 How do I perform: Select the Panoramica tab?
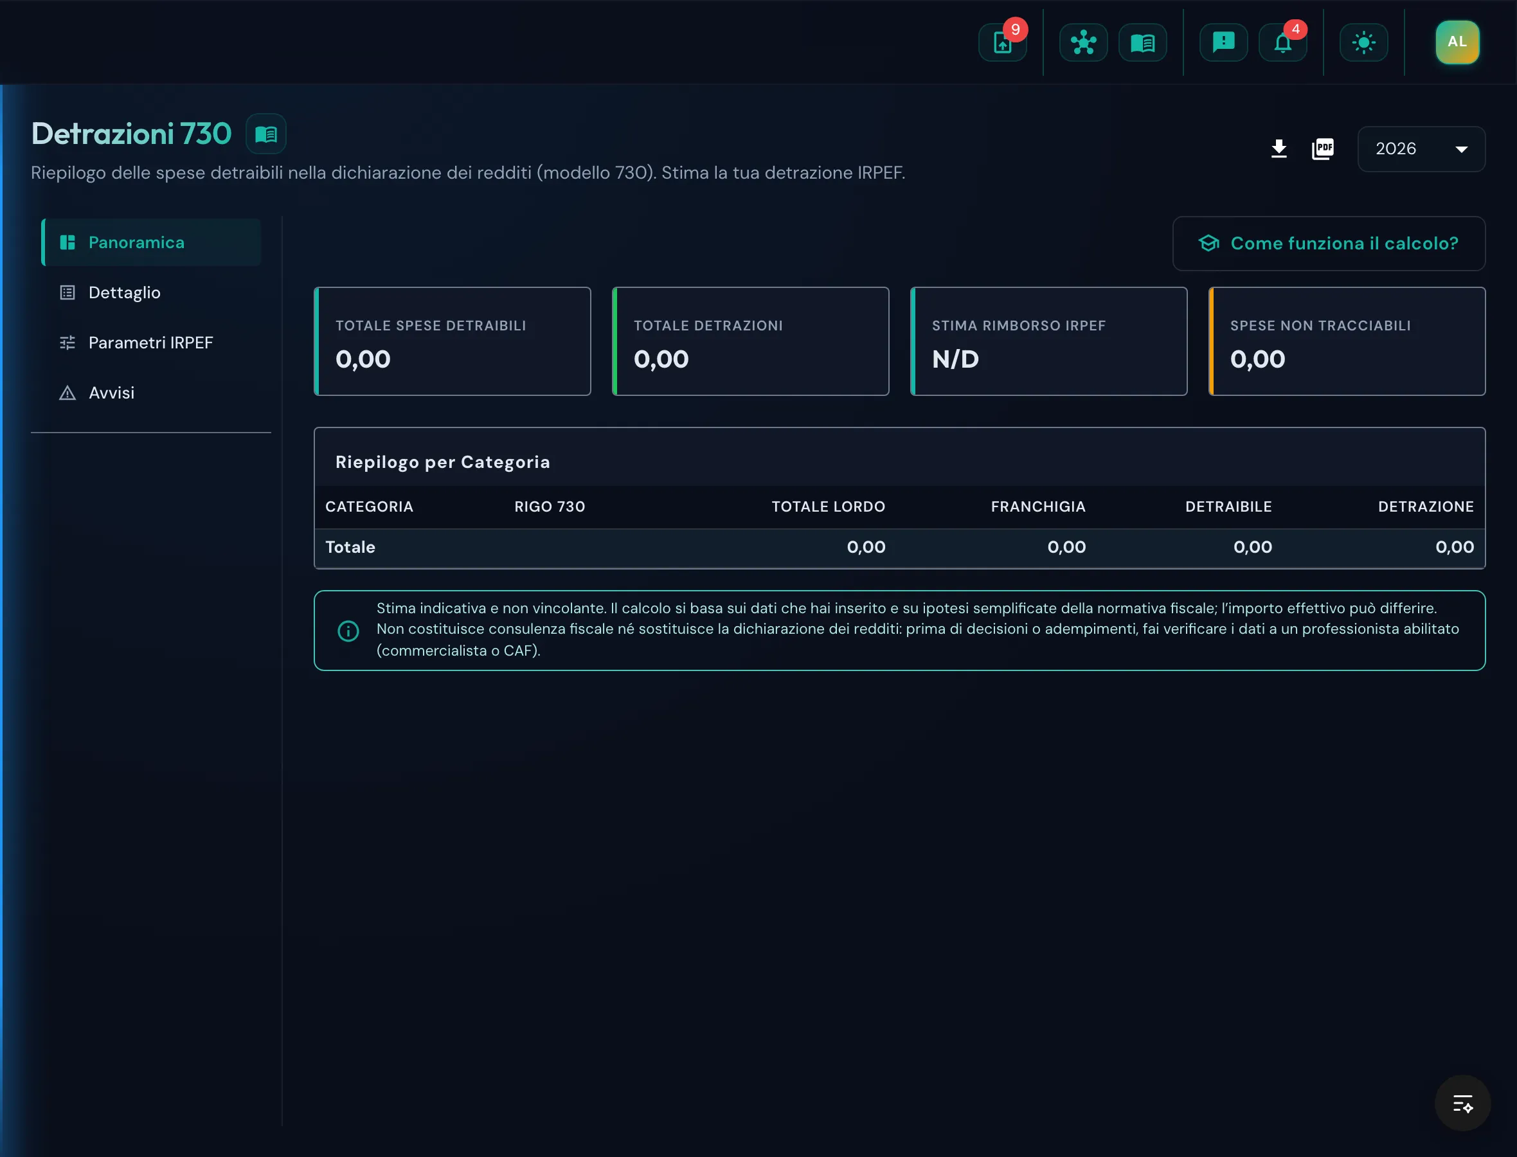coord(151,242)
